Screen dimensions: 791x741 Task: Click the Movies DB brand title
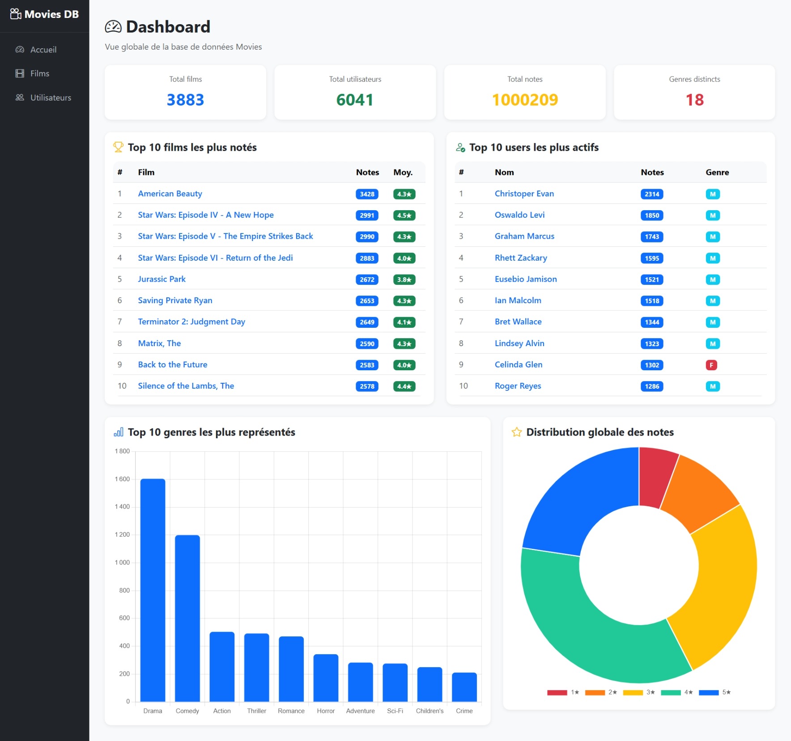51,14
